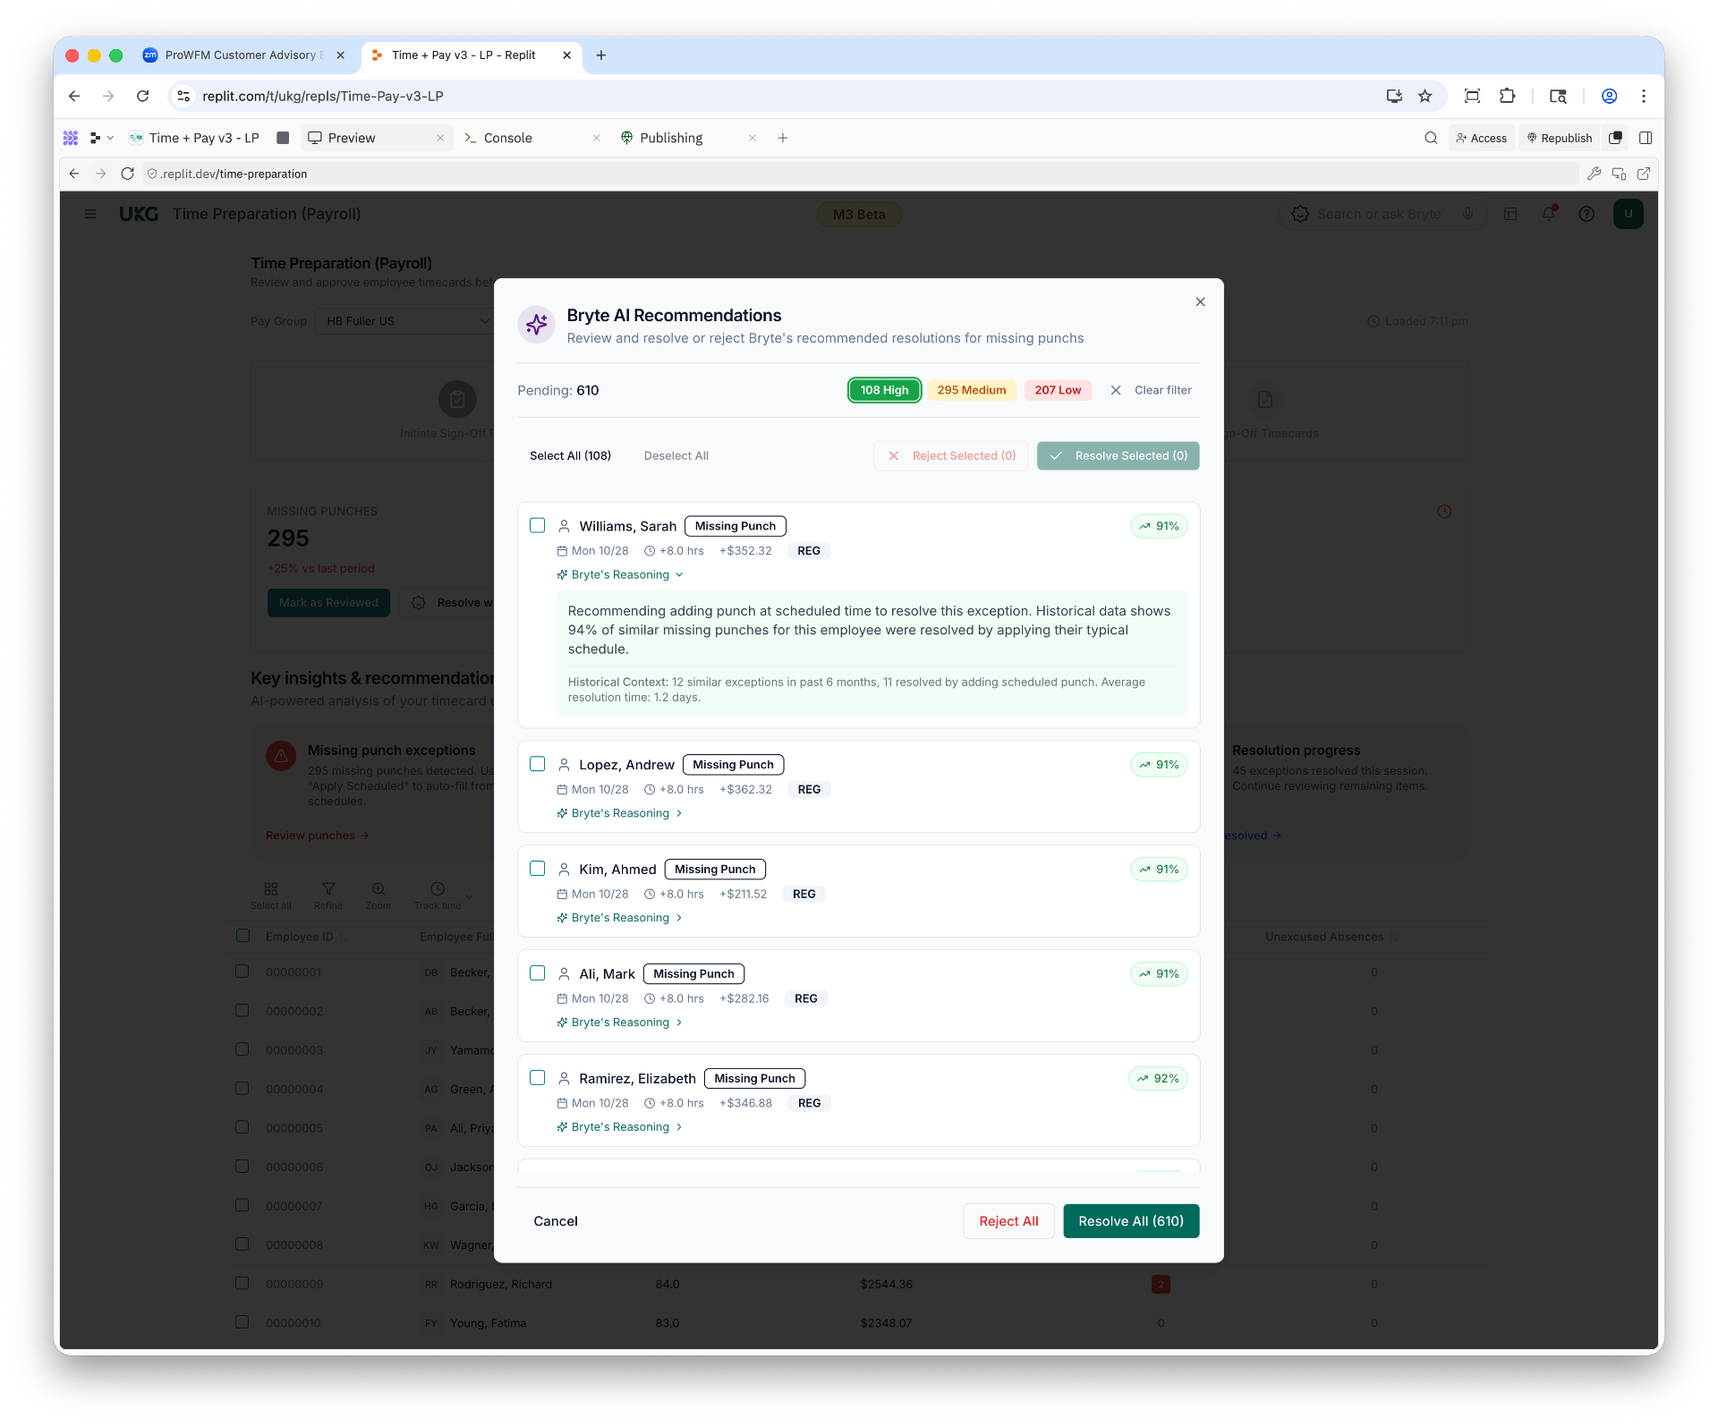Image resolution: width=1718 pixels, height=1426 pixels.
Task: Click the help question mark icon
Action: 1586,214
